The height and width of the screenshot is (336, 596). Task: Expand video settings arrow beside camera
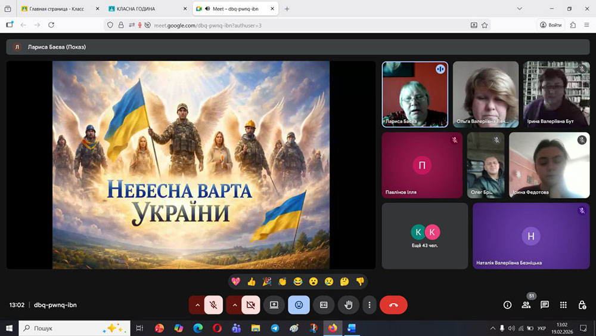[x=234, y=305]
